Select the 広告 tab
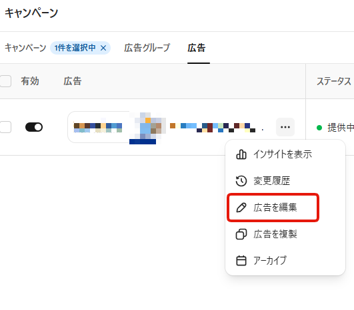This screenshot has width=354, height=310. pyautogui.click(x=197, y=48)
